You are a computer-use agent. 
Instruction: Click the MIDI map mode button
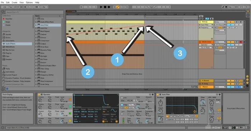coord(236,7)
